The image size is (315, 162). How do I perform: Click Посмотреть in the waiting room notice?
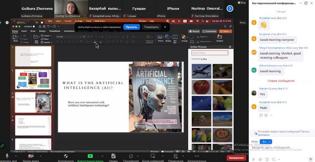(151, 27)
